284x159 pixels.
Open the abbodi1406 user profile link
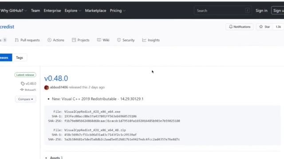59,87
